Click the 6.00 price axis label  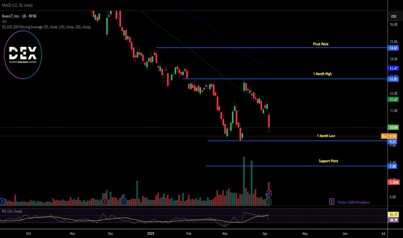tap(393, 197)
